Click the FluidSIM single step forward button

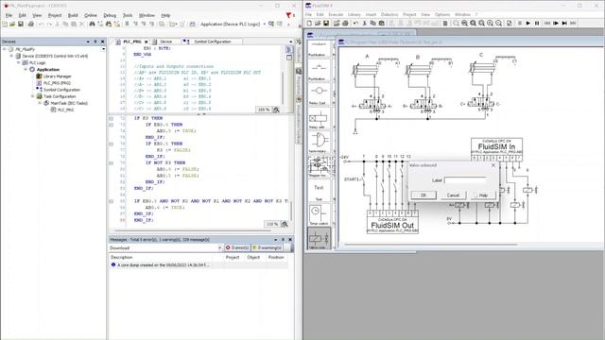point(556,24)
